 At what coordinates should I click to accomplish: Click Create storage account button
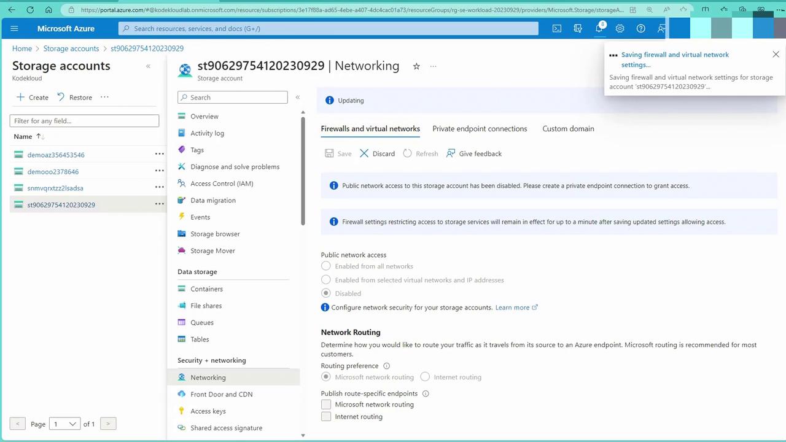(x=32, y=97)
